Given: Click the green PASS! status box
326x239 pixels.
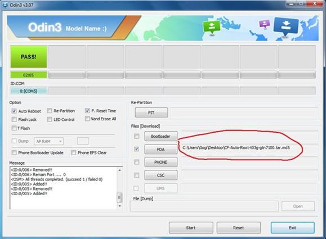Looking at the screenshot, I should tap(29, 57).
